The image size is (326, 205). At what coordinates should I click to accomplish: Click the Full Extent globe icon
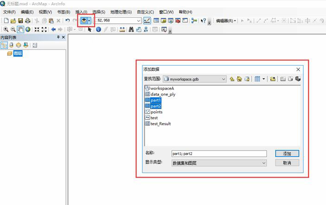point(28,29)
